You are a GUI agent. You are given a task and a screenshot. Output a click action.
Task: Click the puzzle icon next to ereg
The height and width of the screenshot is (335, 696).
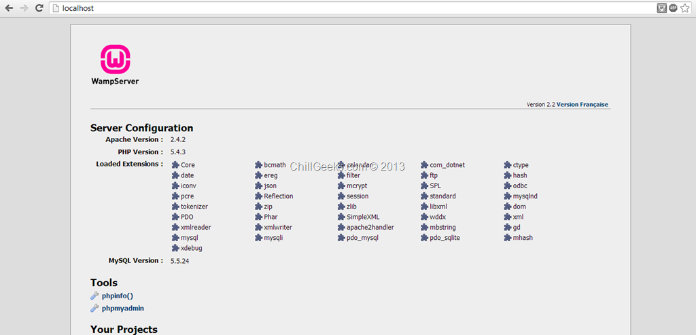[x=258, y=175]
